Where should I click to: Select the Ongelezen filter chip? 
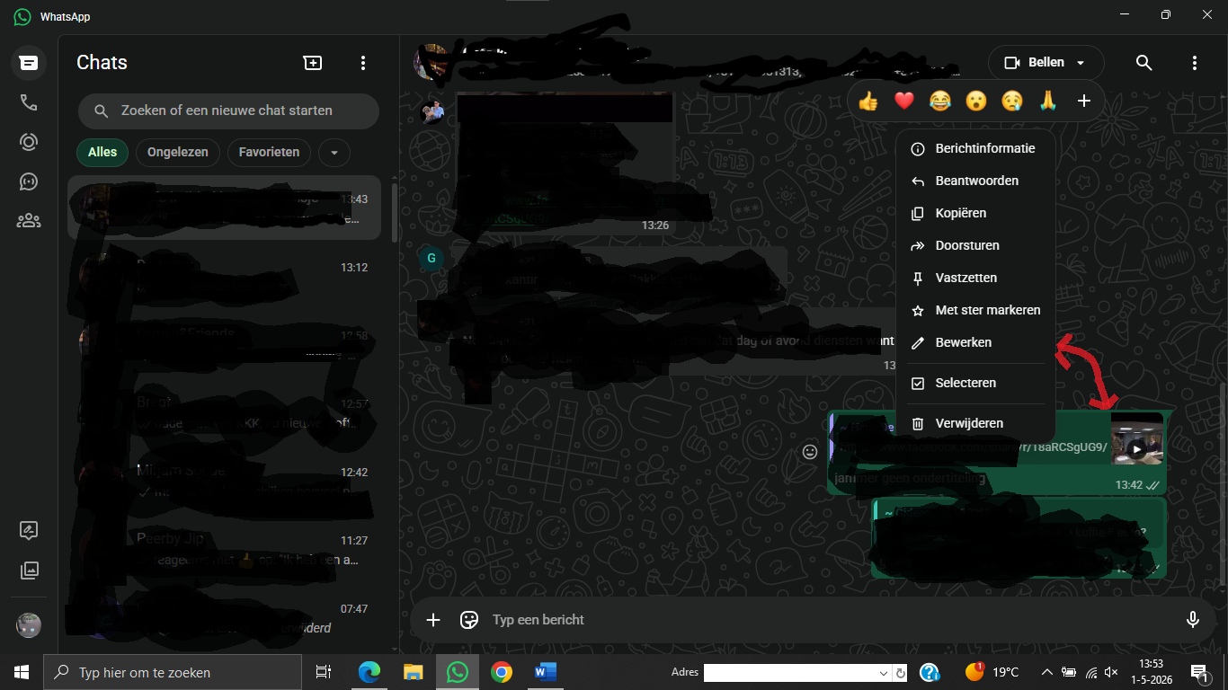tap(178, 152)
